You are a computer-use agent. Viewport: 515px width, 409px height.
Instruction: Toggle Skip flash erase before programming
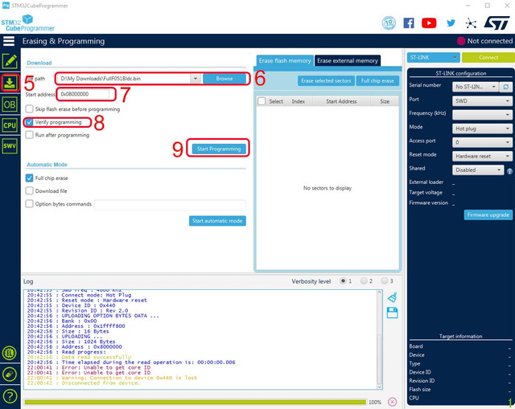[x=29, y=108]
